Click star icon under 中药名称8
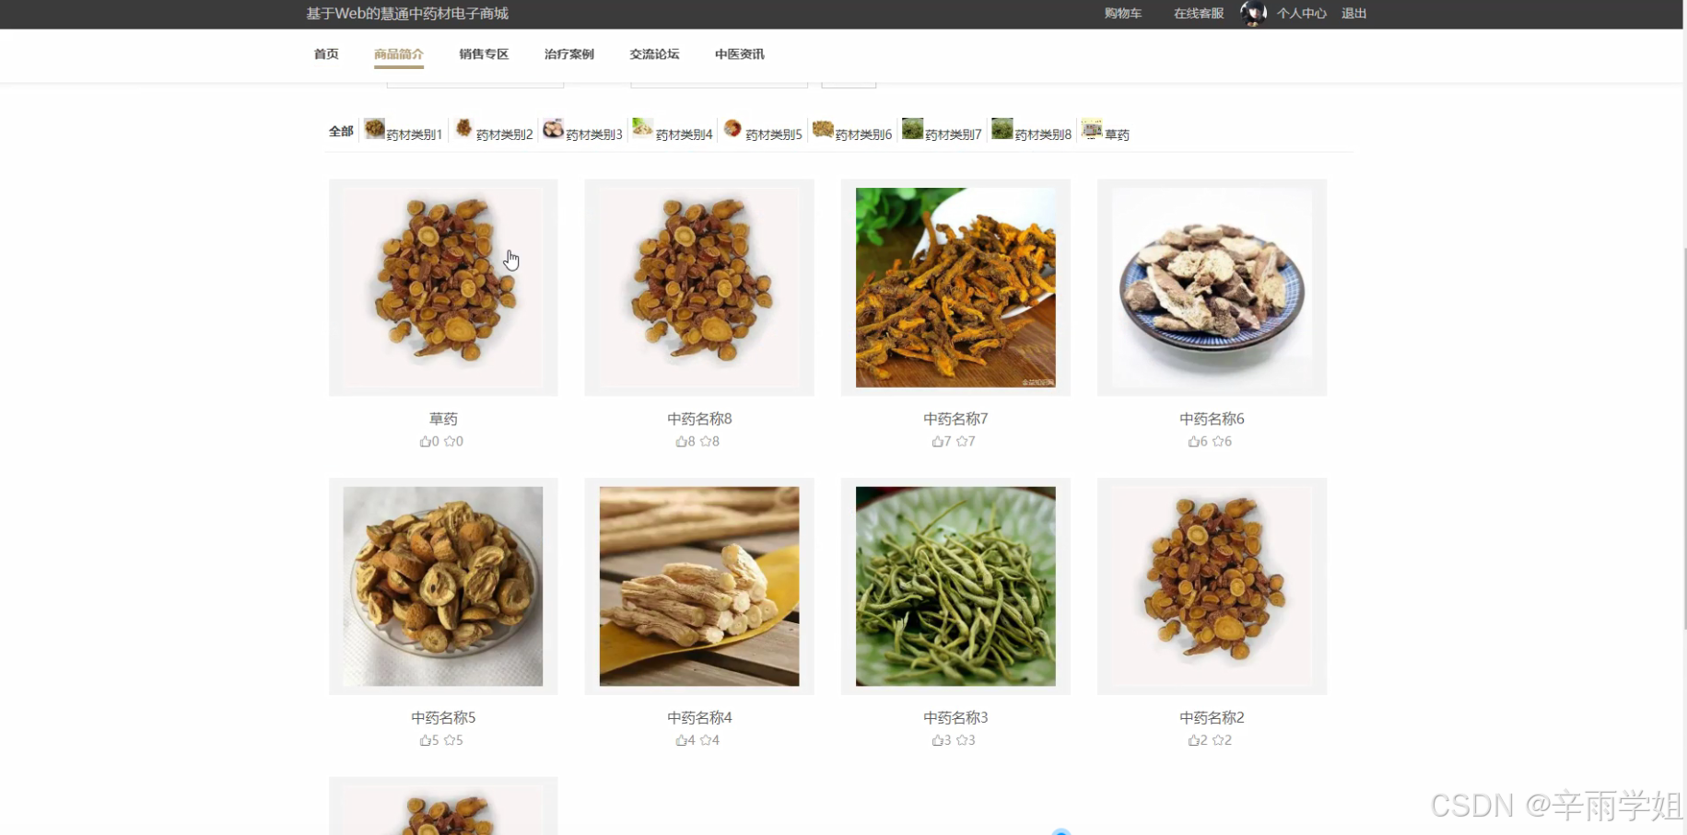The width and height of the screenshot is (1687, 835). [705, 441]
